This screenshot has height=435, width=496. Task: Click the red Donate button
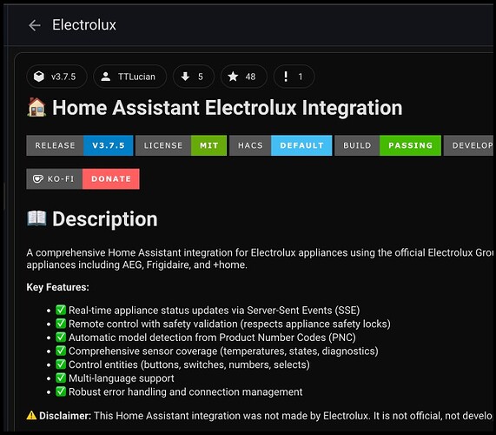pos(110,179)
